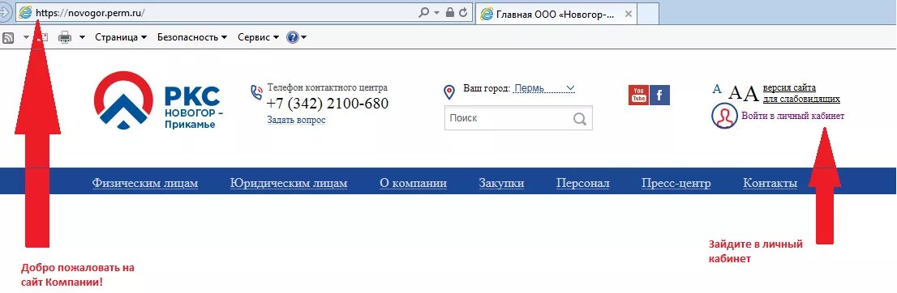The height and width of the screenshot is (293, 897).
Task: Open the print options dropdown arrow
Action: point(82,38)
